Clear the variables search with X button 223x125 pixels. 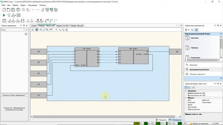pos(26,30)
